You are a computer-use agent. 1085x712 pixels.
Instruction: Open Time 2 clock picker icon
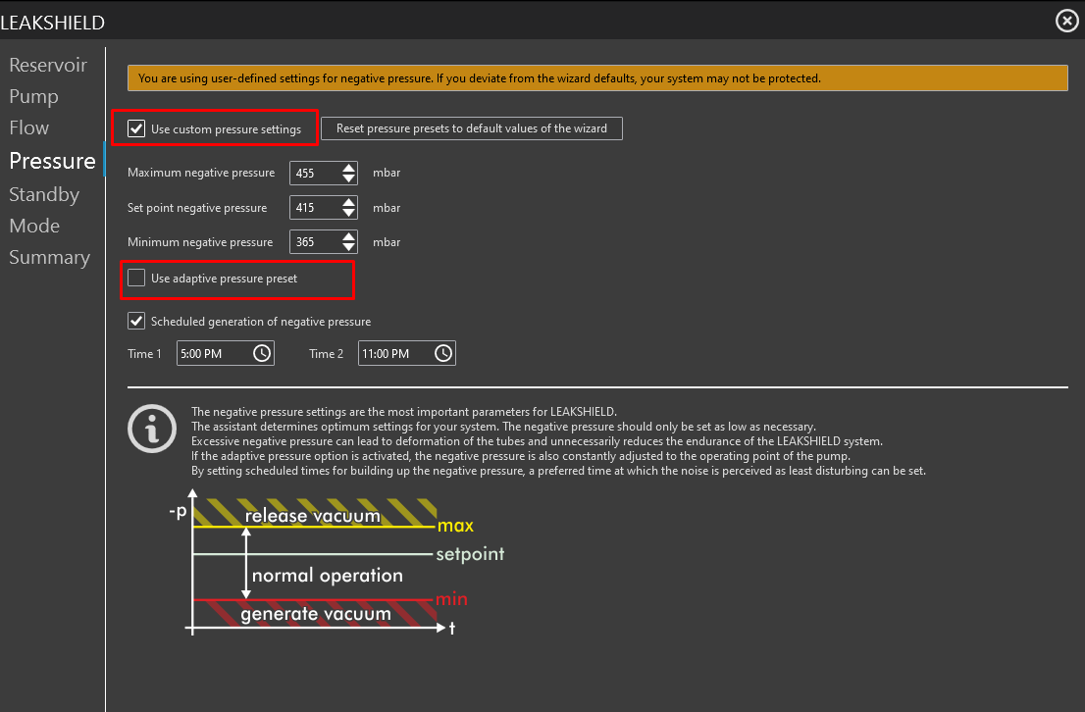(x=443, y=354)
